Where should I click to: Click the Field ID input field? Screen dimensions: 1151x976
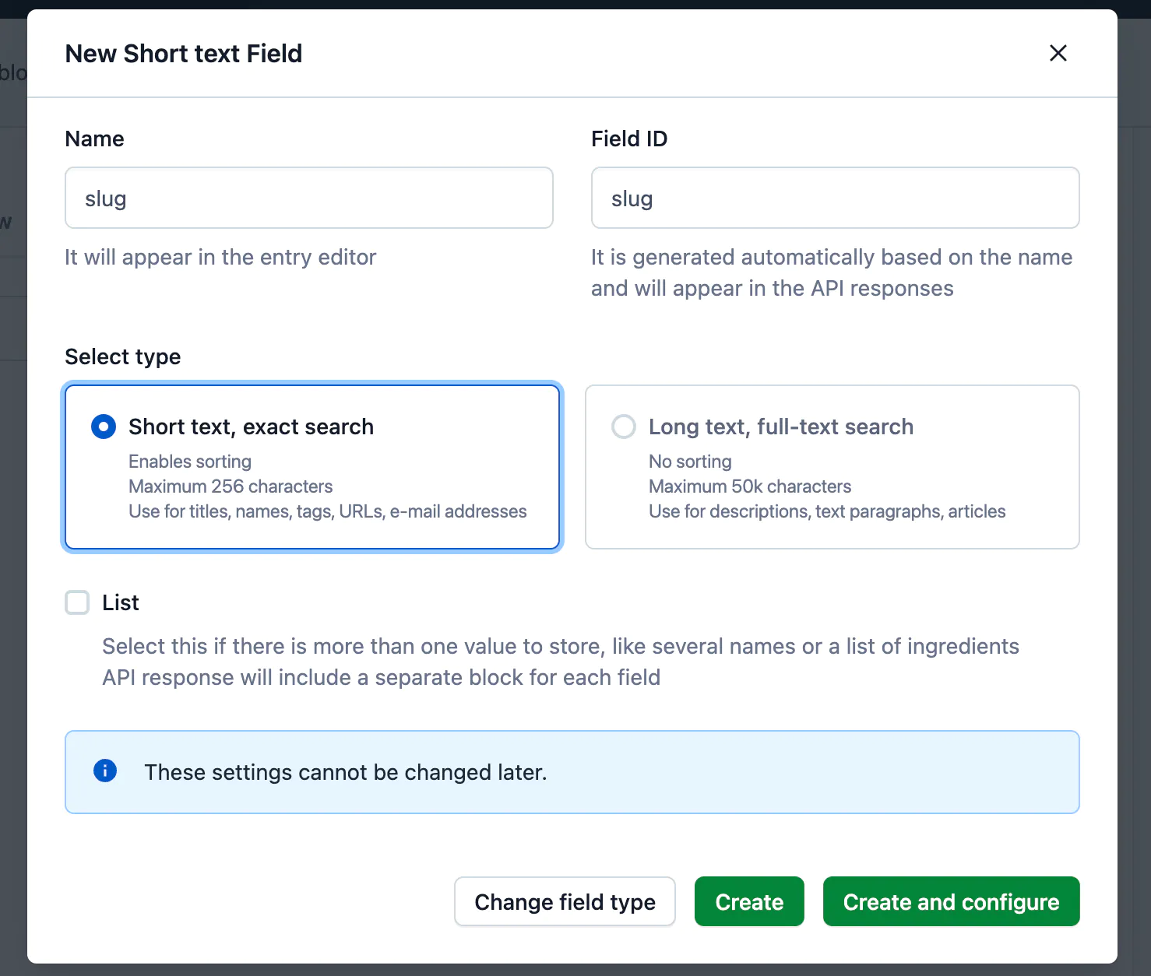[835, 198]
